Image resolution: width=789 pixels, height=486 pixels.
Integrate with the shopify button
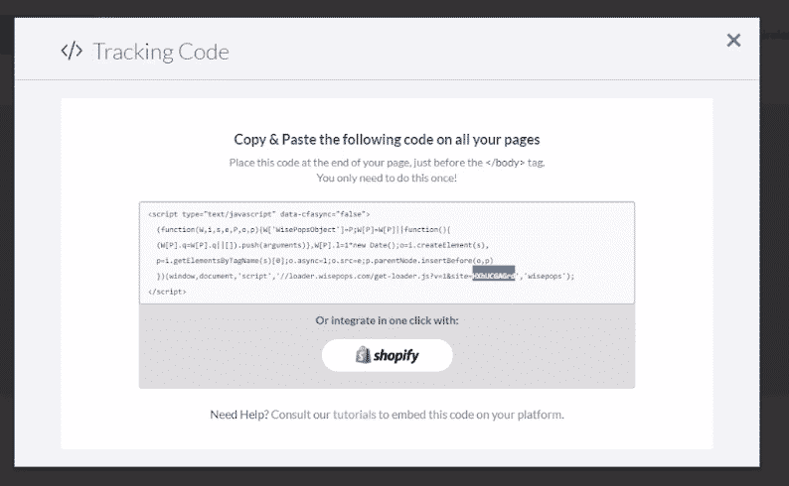[x=387, y=355]
